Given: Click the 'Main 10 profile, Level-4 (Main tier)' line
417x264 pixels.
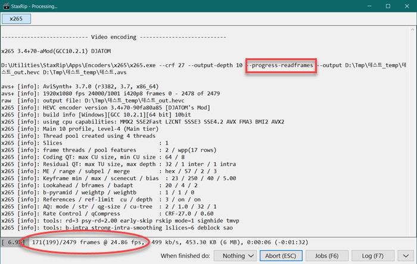Looking at the screenshot, I should (x=80, y=129).
